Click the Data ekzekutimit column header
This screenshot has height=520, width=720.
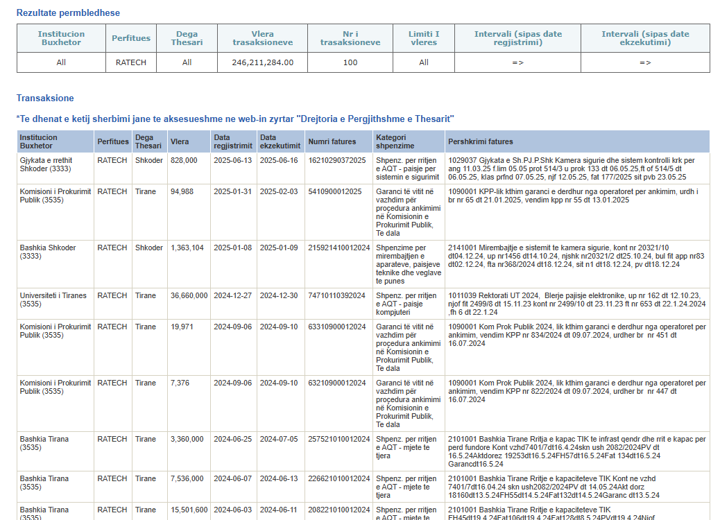[x=281, y=141]
